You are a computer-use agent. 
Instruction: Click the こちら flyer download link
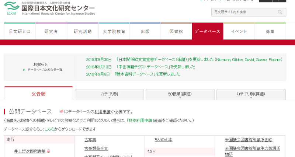point(49,129)
